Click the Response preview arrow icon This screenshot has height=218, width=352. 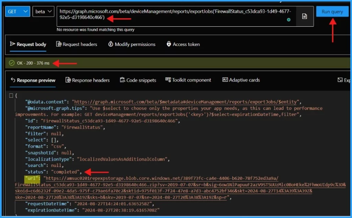click(13, 80)
